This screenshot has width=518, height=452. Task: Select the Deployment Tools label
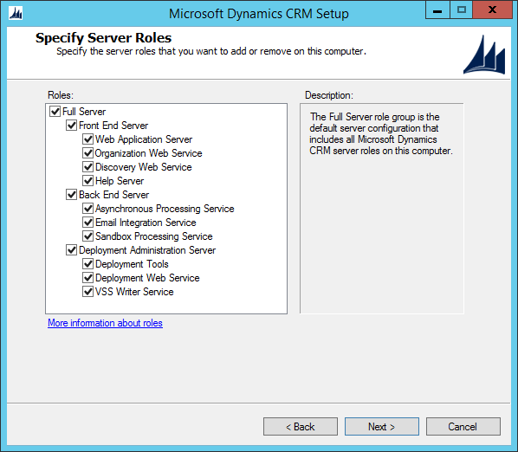pos(132,264)
